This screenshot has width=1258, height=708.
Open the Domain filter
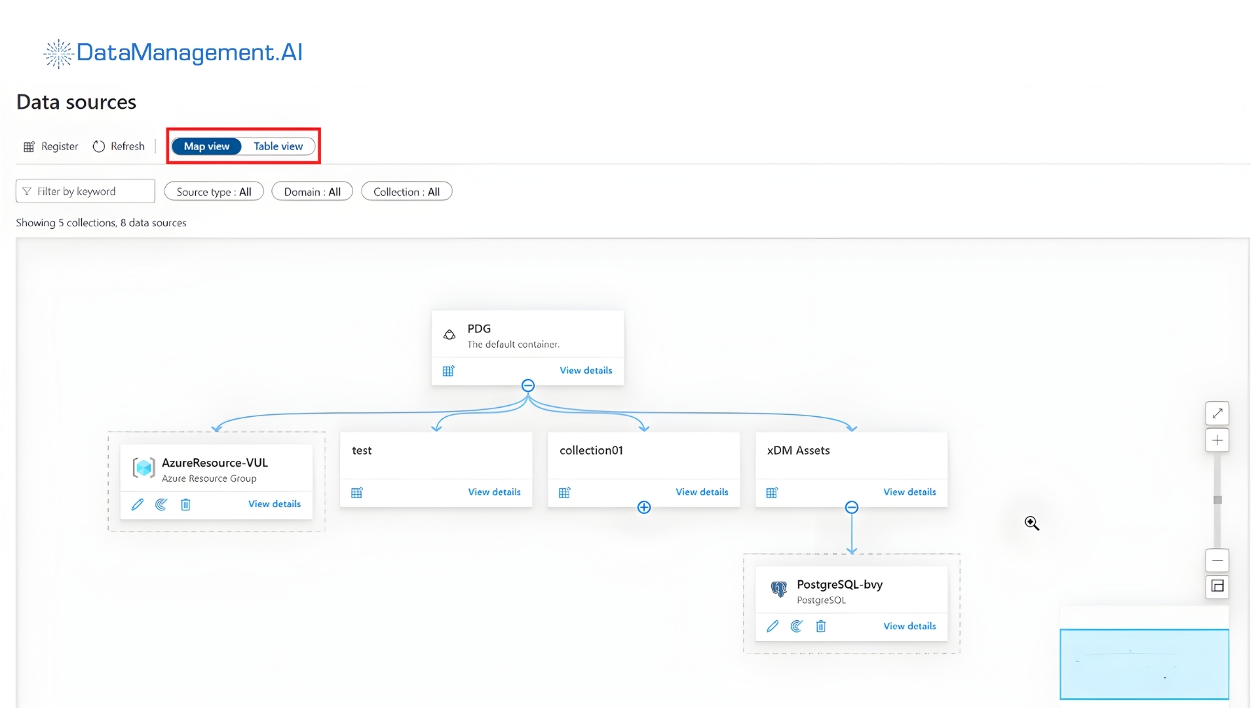[x=312, y=191]
